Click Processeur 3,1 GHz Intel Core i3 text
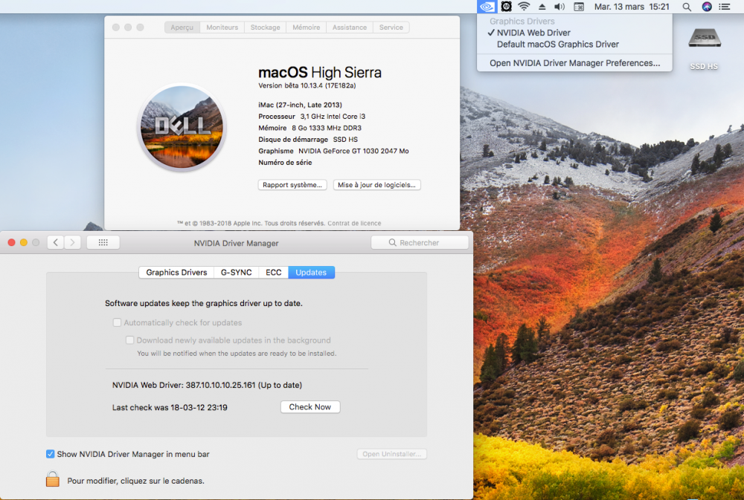 click(x=312, y=117)
